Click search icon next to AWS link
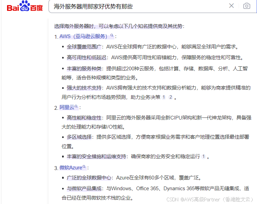The width and height of the screenshot is (257, 204). [x=112, y=35]
